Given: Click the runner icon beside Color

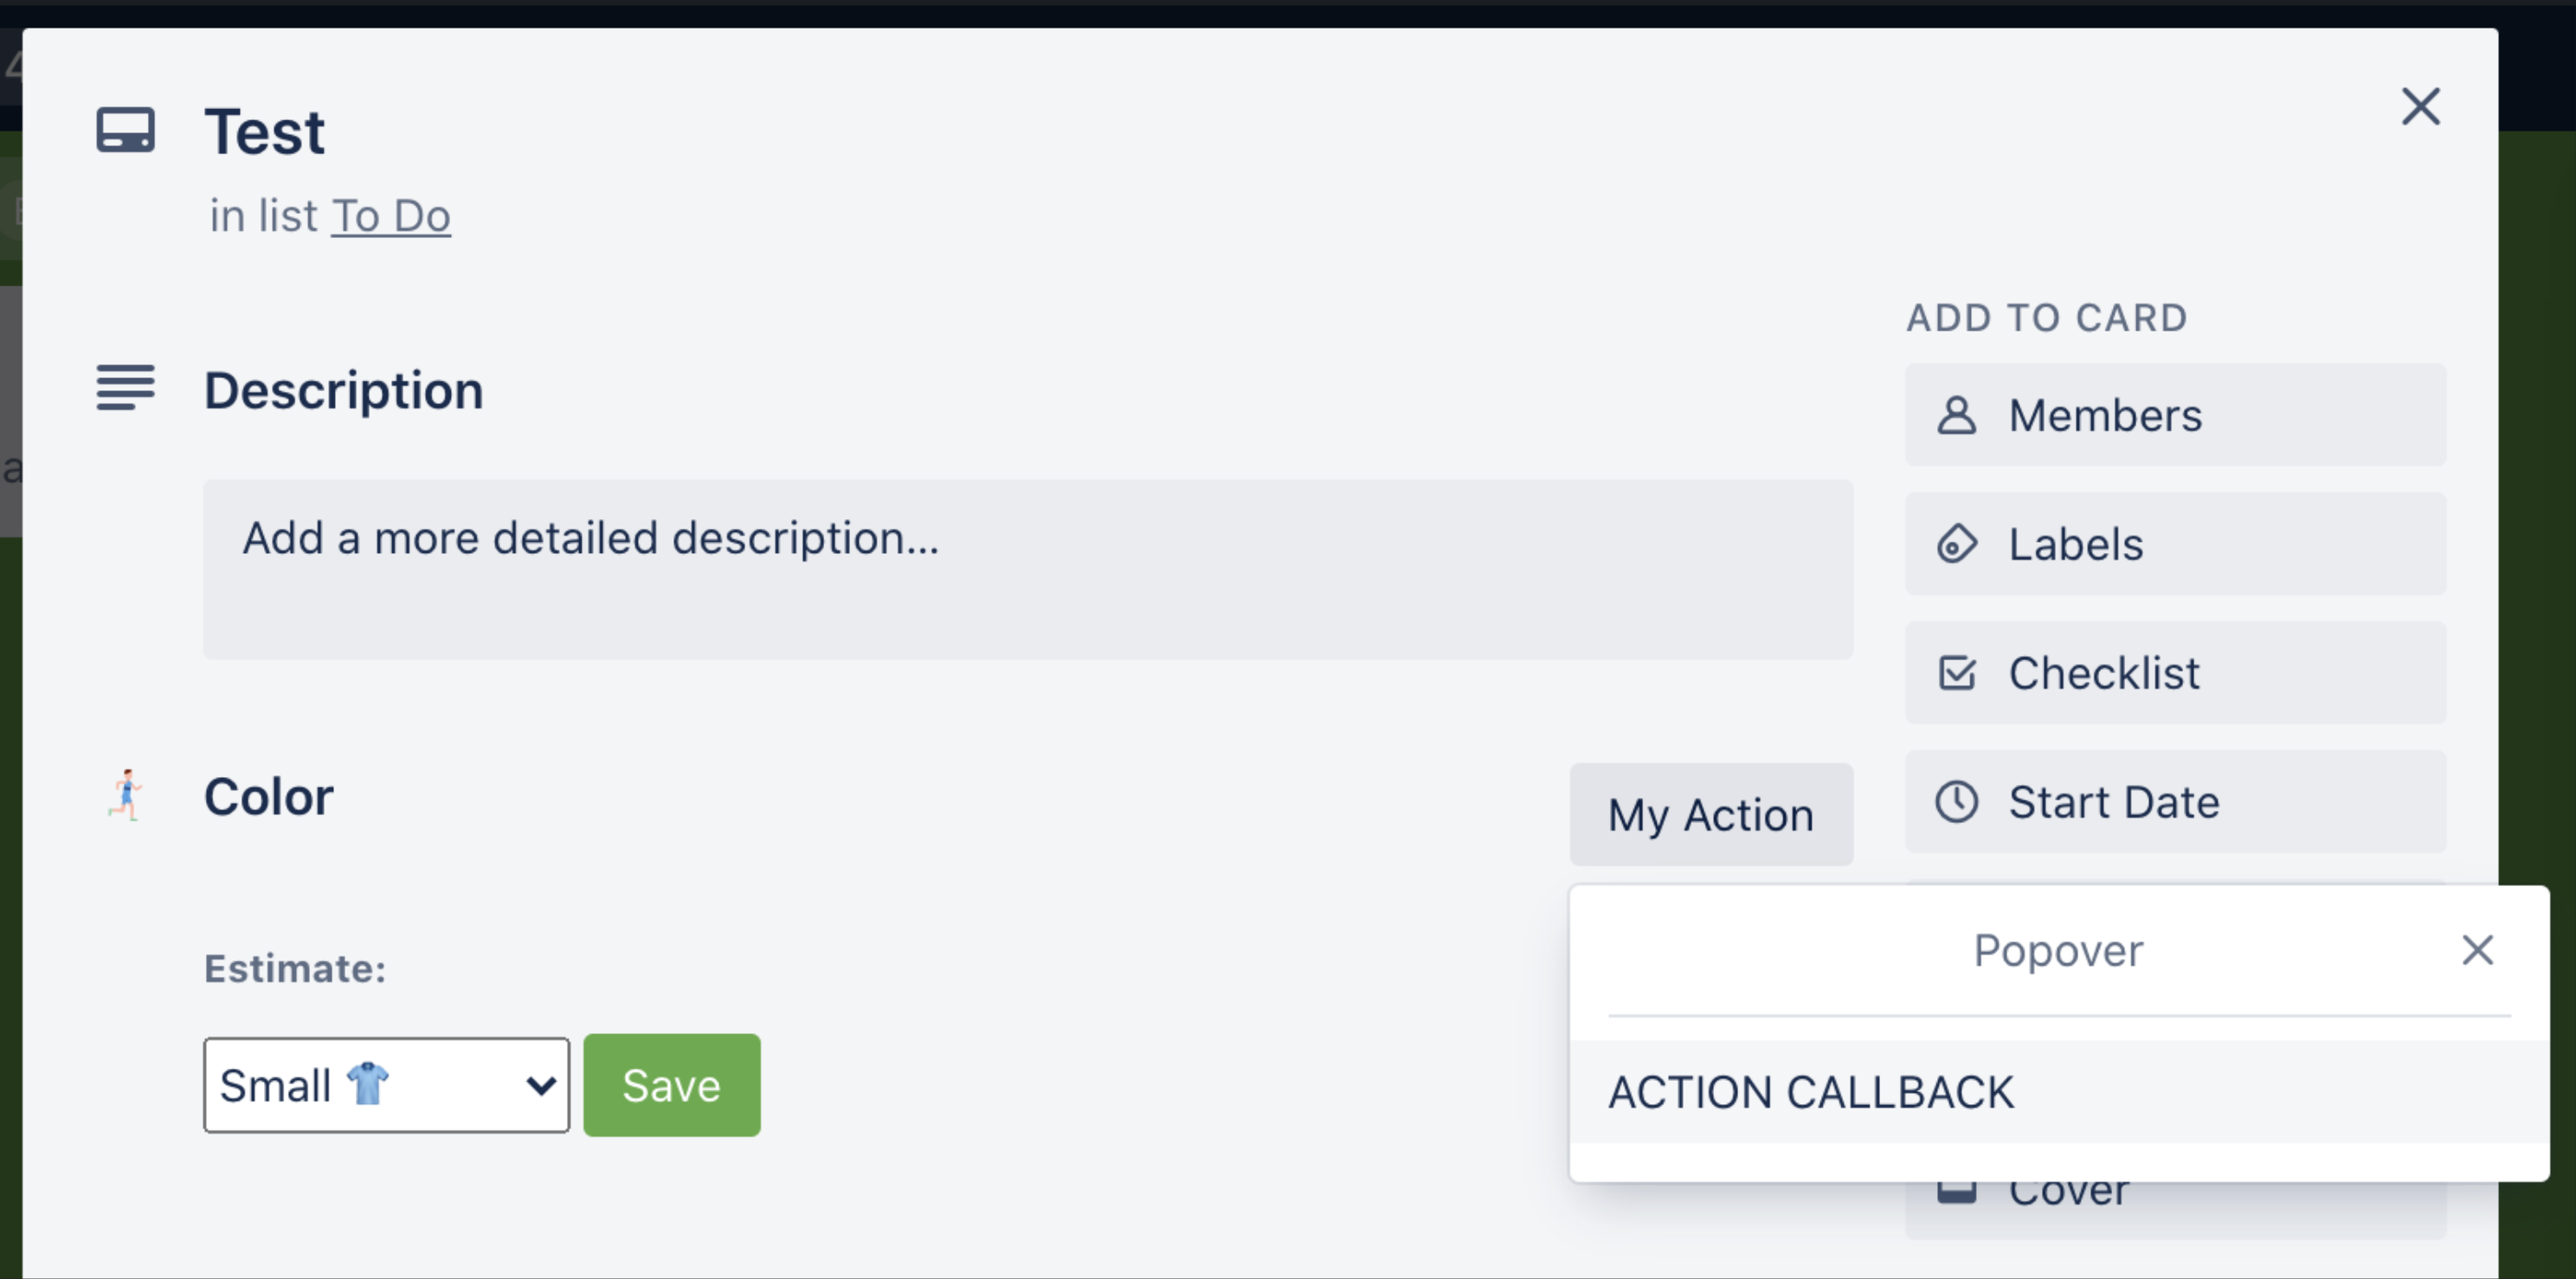Looking at the screenshot, I should click(x=126, y=796).
